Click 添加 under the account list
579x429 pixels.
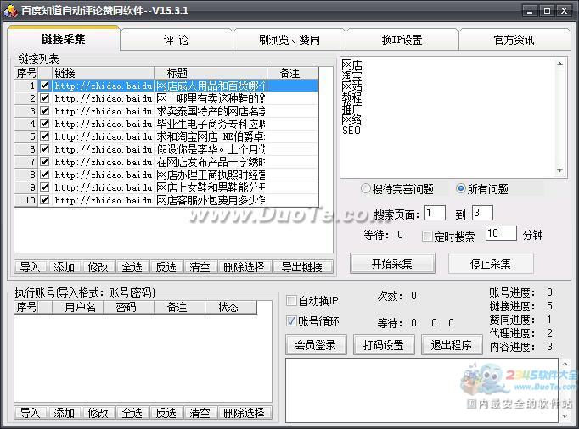[x=65, y=412]
